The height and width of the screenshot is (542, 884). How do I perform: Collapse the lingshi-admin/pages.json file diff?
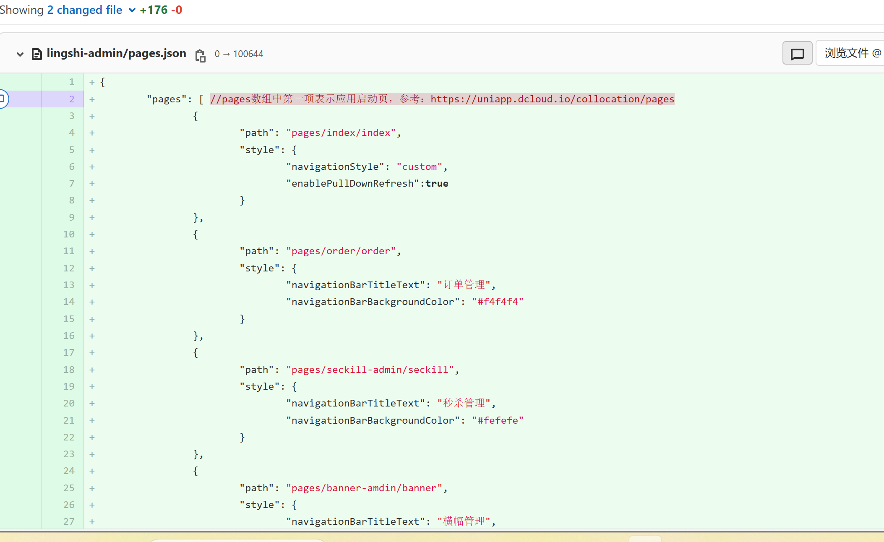point(20,54)
